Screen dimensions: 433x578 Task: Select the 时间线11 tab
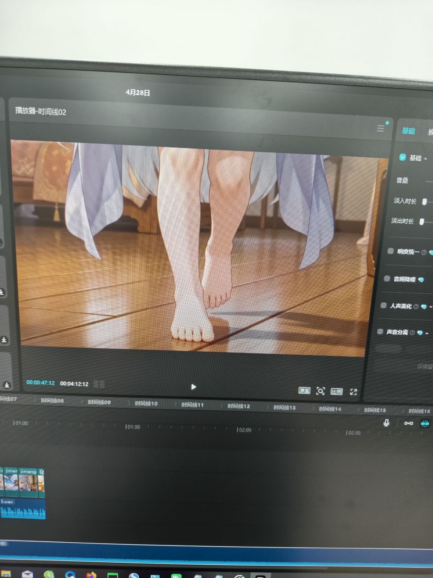coord(192,405)
